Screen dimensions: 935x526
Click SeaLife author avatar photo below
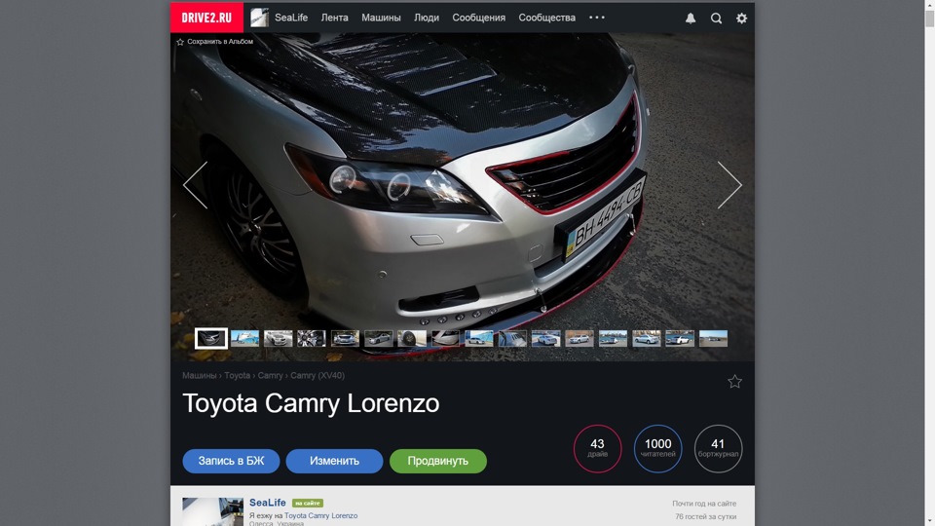point(213,511)
